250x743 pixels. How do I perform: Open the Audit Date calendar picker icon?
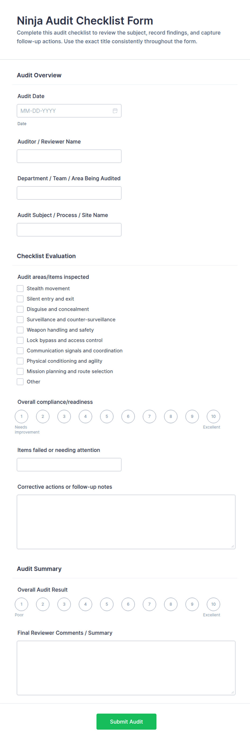115,111
